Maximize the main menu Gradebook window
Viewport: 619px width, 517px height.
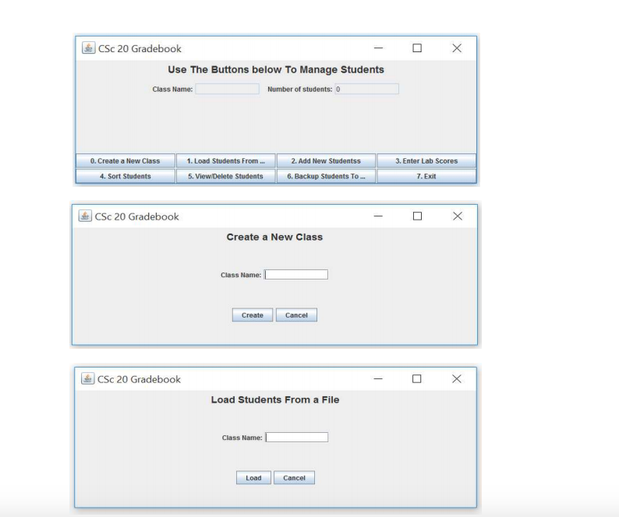tap(417, 48)
